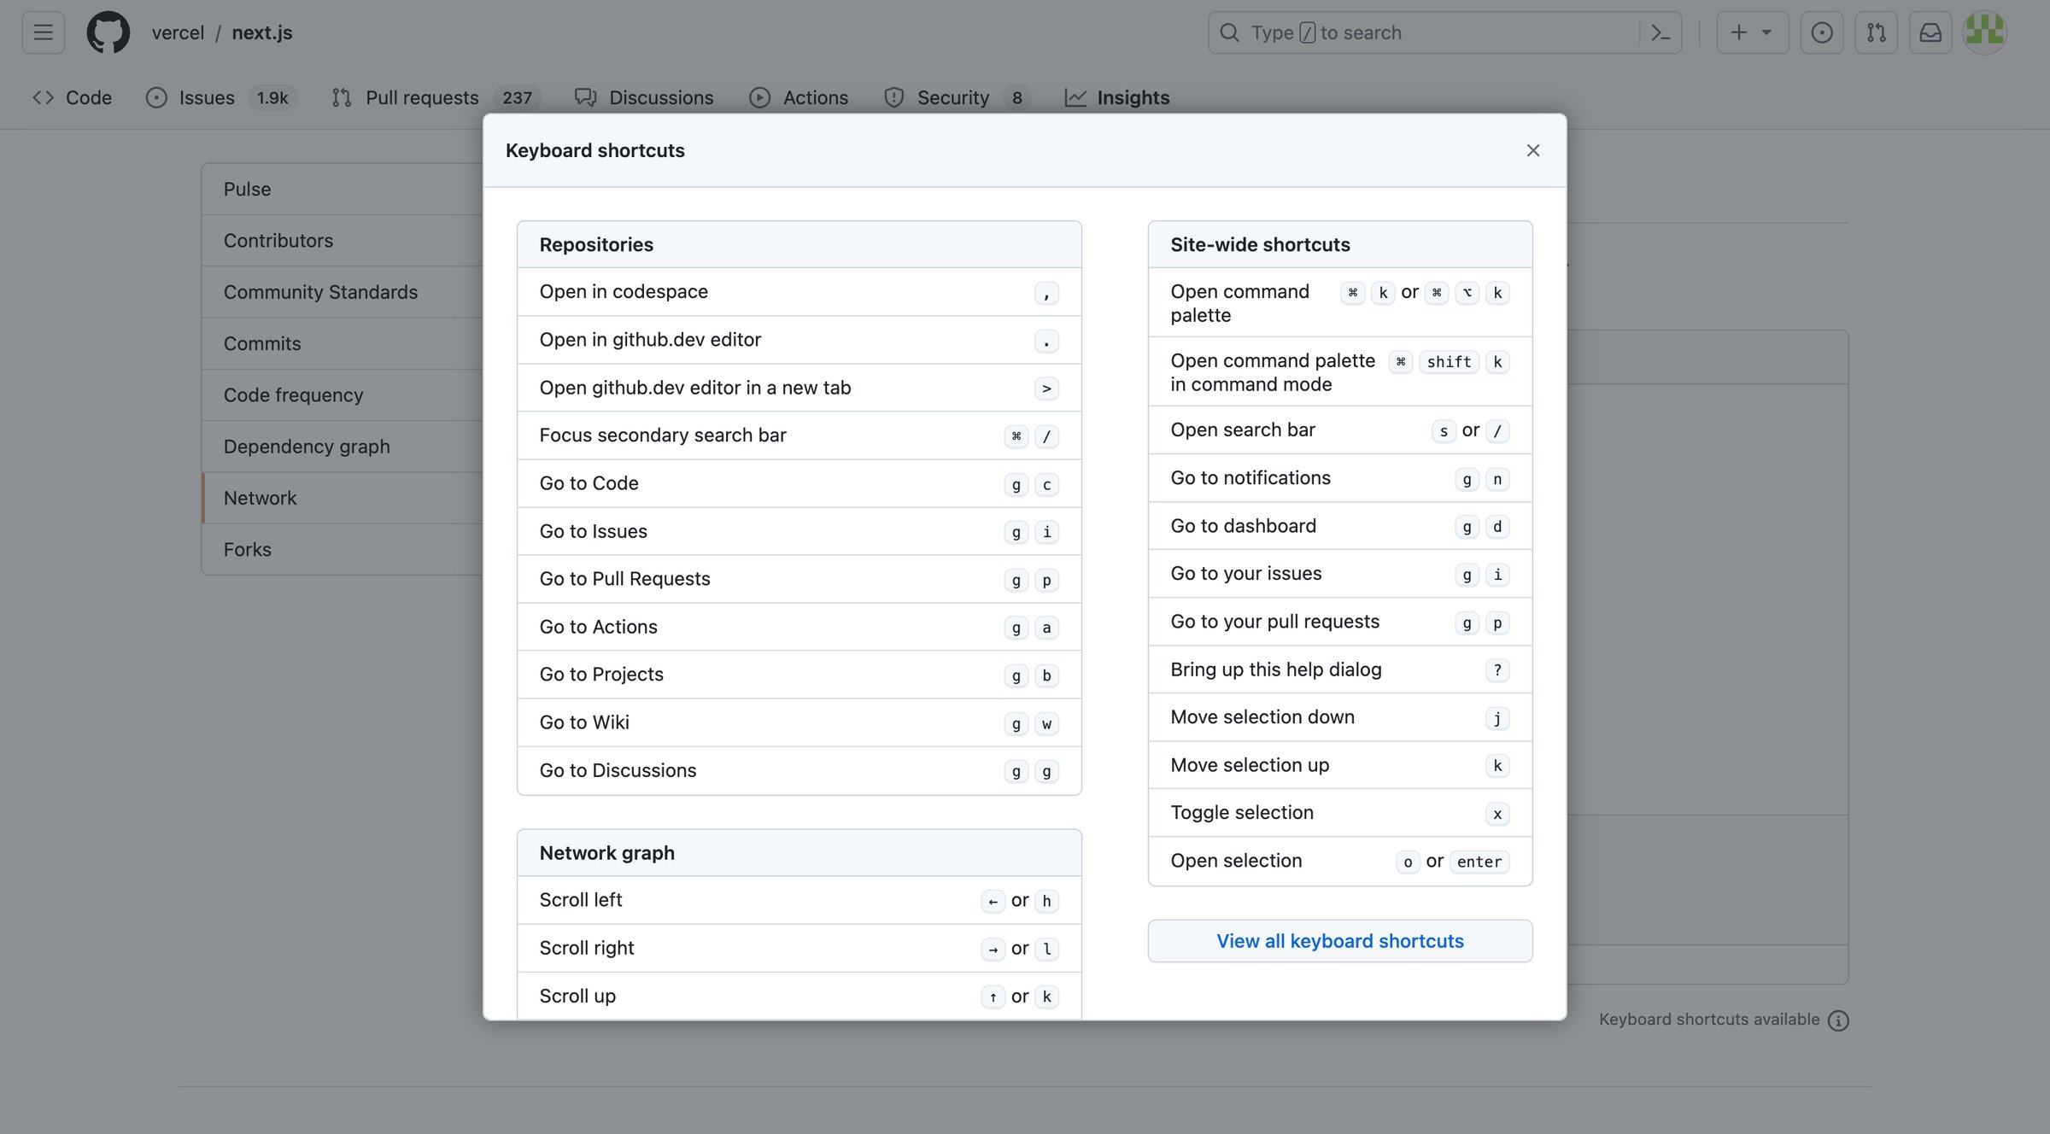Screen dimensions: 2050x1134
Task: Click the 'Open in codespace' shortcut row
Action: point(799,292)
